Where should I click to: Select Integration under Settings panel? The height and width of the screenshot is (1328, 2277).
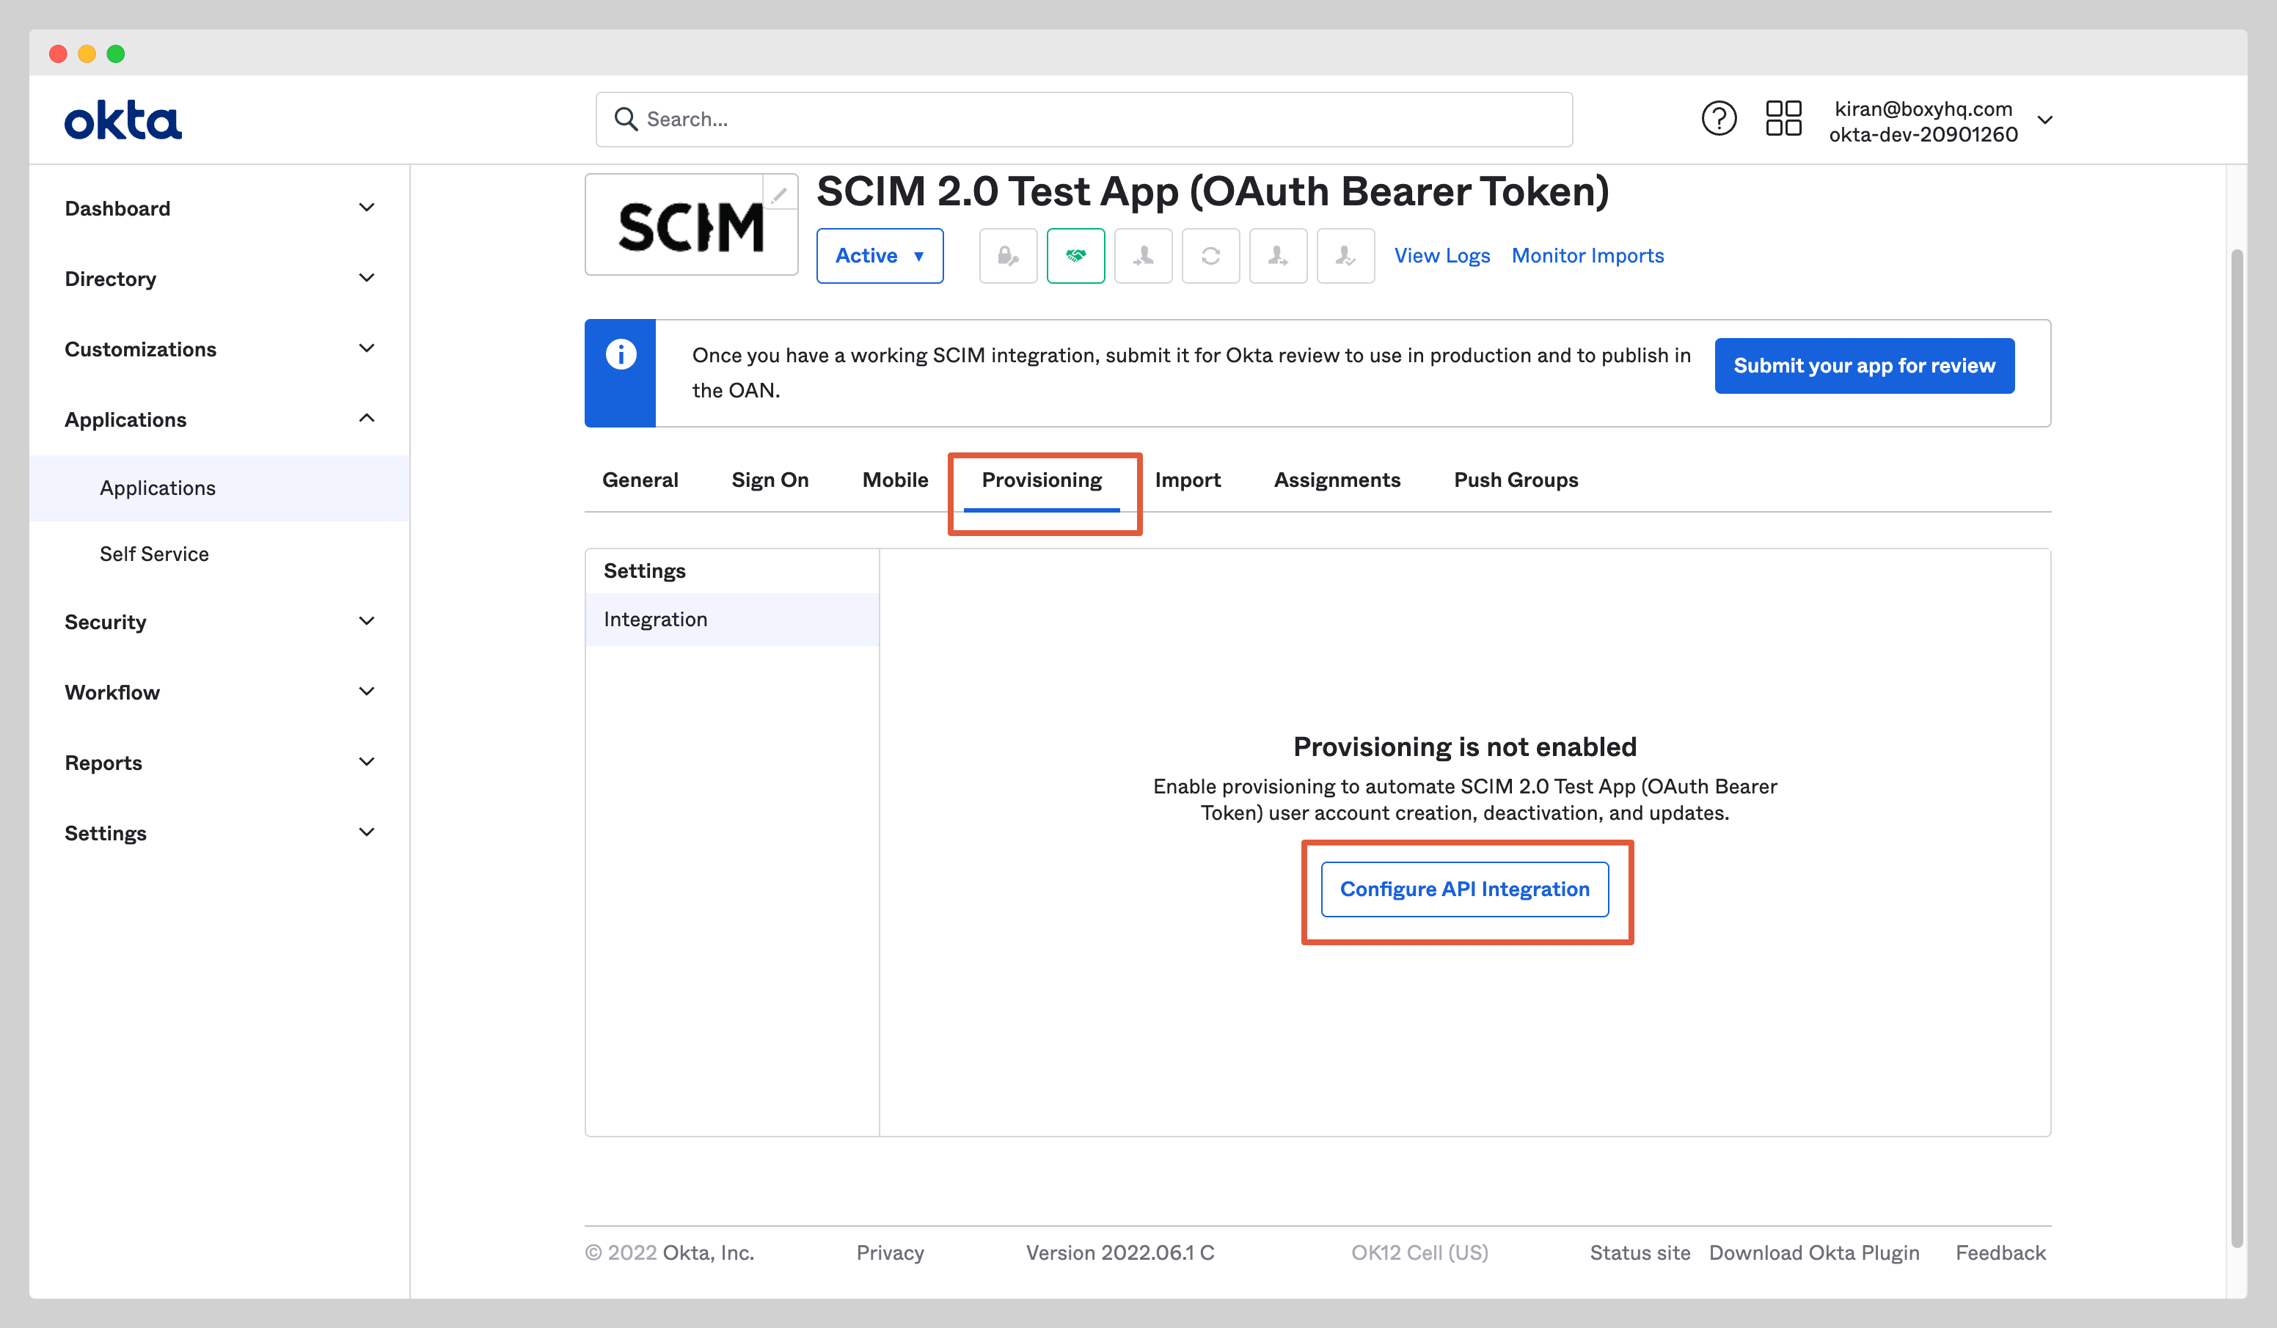(655, 619)
